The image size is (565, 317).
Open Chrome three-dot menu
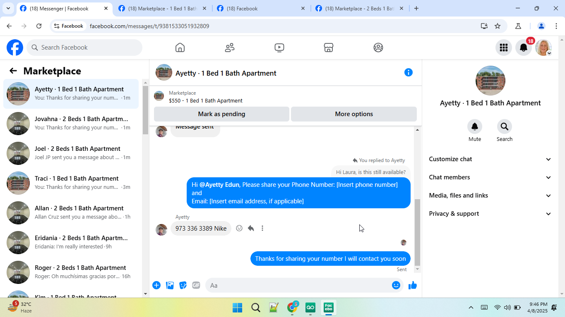pos(556,26)
